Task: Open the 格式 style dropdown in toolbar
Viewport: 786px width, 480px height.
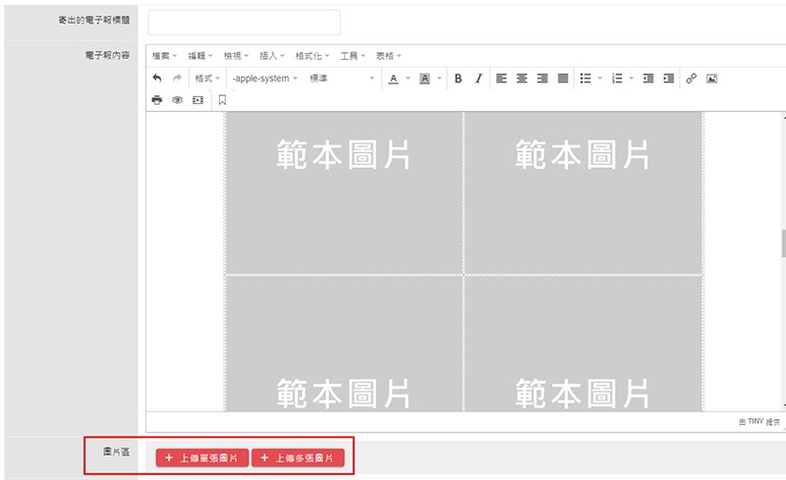Action: [207, 79]
